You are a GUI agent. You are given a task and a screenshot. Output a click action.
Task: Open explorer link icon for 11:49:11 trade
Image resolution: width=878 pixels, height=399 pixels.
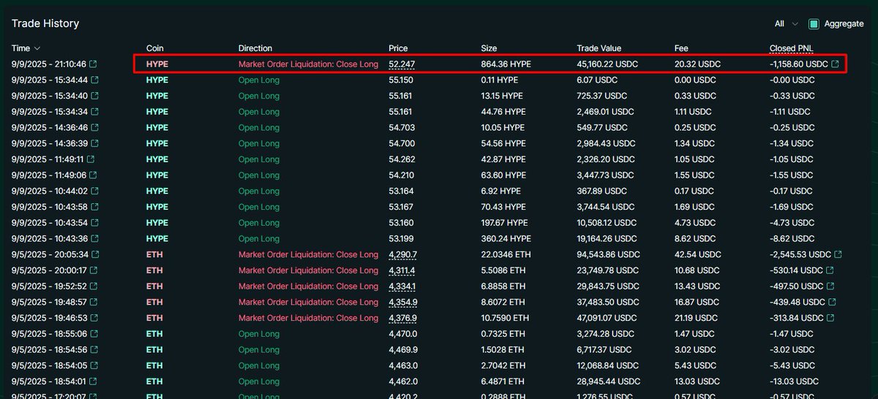[91, 159]
